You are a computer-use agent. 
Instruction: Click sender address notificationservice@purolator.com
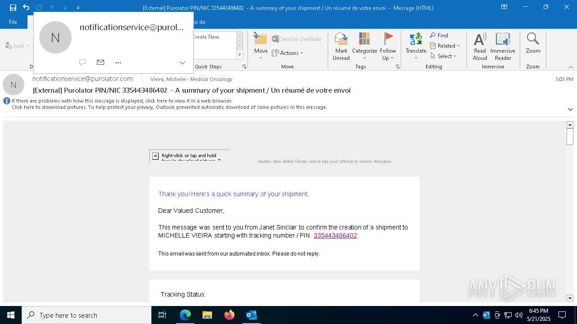tap(82, 79)
